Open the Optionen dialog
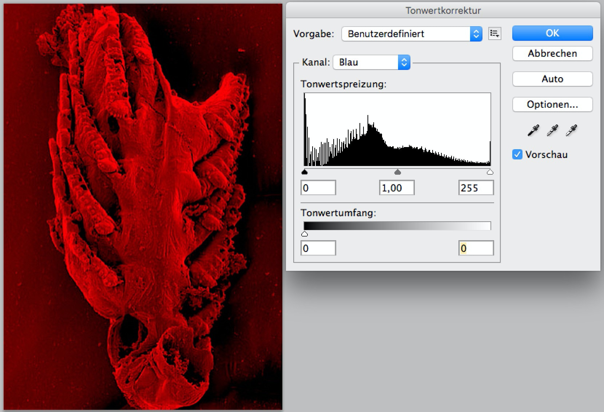604x412 pixels. point(552,104)
